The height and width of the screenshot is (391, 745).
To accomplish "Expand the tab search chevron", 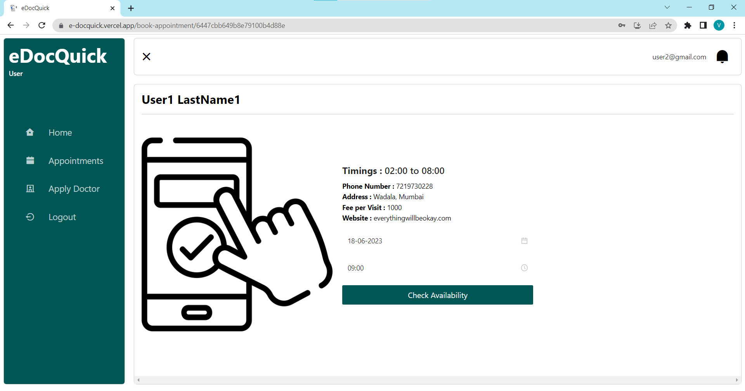I will (x=667, y=7).
